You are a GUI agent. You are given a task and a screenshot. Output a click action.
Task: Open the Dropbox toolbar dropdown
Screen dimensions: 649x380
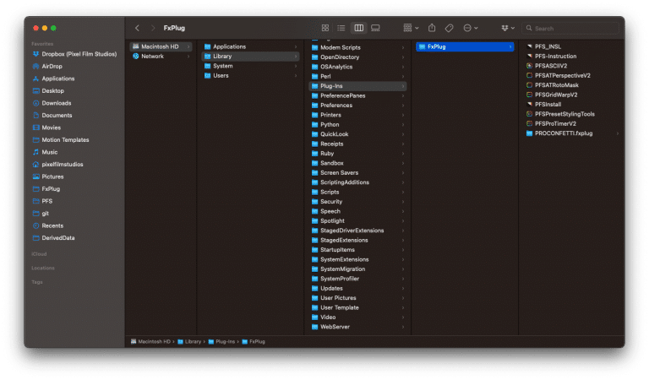[507, 28]
